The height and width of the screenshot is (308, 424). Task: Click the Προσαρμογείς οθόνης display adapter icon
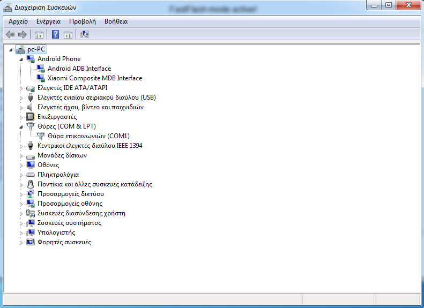click(x=31, y=204)
